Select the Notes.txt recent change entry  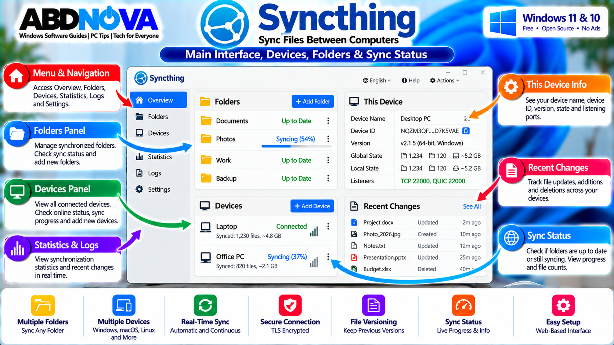[416, 246]
